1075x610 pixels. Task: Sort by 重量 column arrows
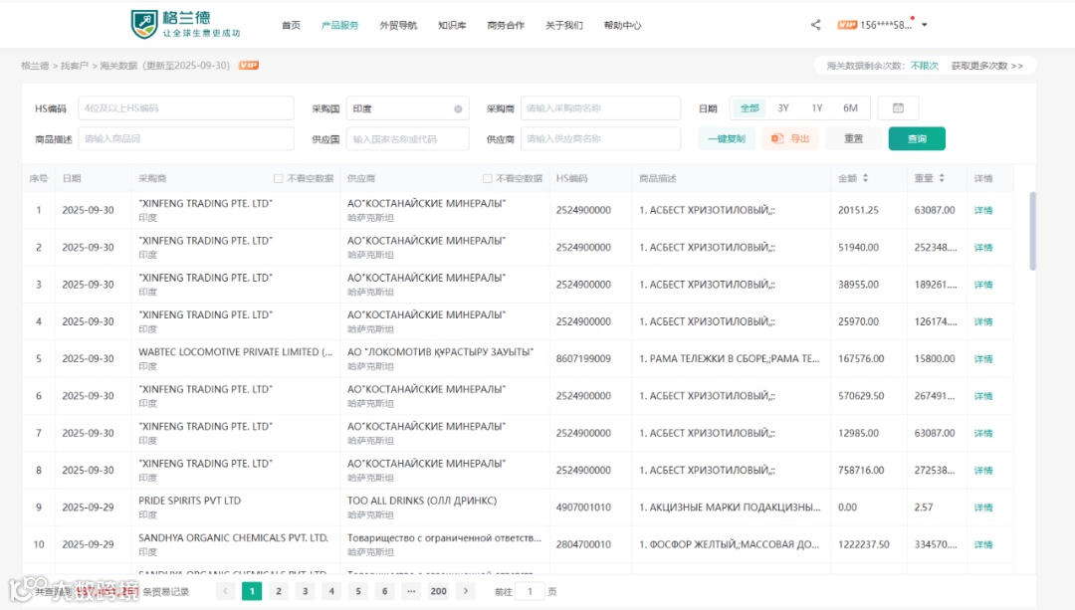tap(942, 178)
